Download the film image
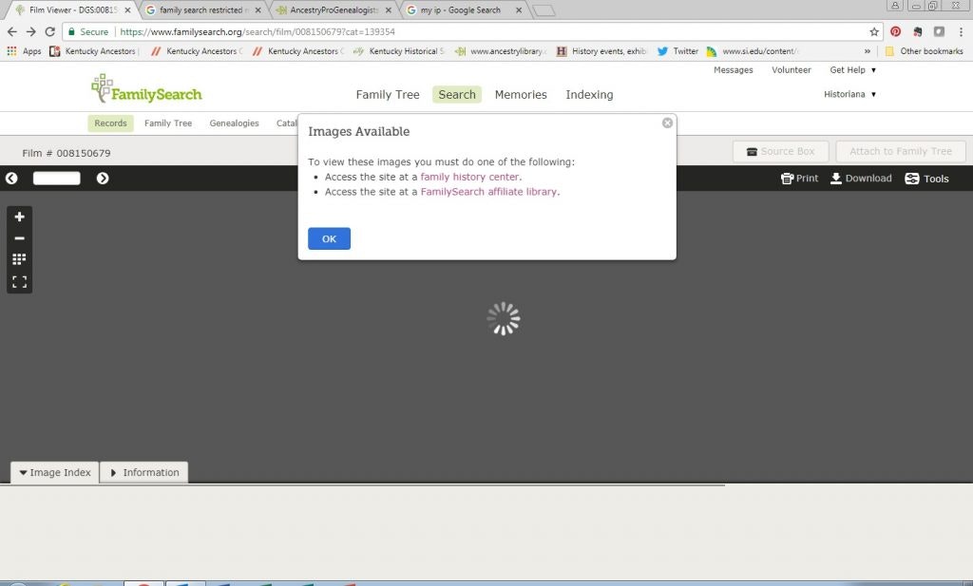 click(861, 179)
